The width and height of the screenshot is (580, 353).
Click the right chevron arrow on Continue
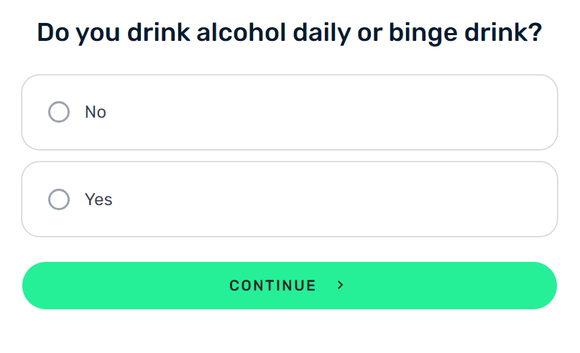pos(340,285)
